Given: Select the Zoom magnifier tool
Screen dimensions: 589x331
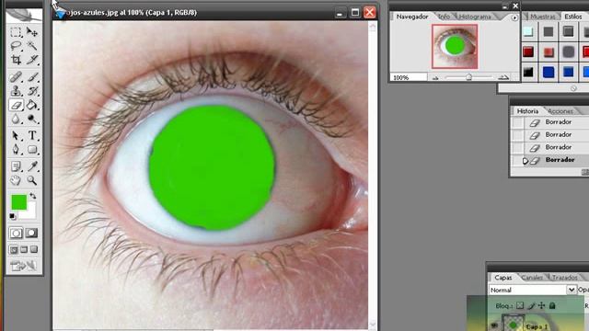Looking at the screenshot, I should (x=32, y=180).
